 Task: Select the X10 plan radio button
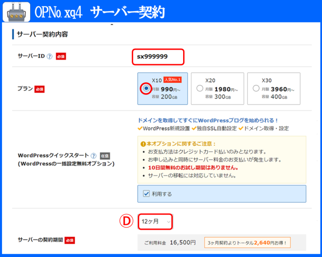point(146,88)
